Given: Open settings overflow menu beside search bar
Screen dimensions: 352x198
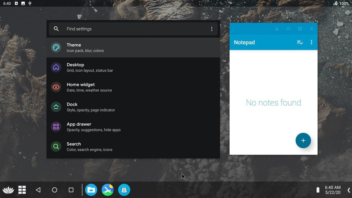Looking at the screenshot, I should tap(212, 29).
